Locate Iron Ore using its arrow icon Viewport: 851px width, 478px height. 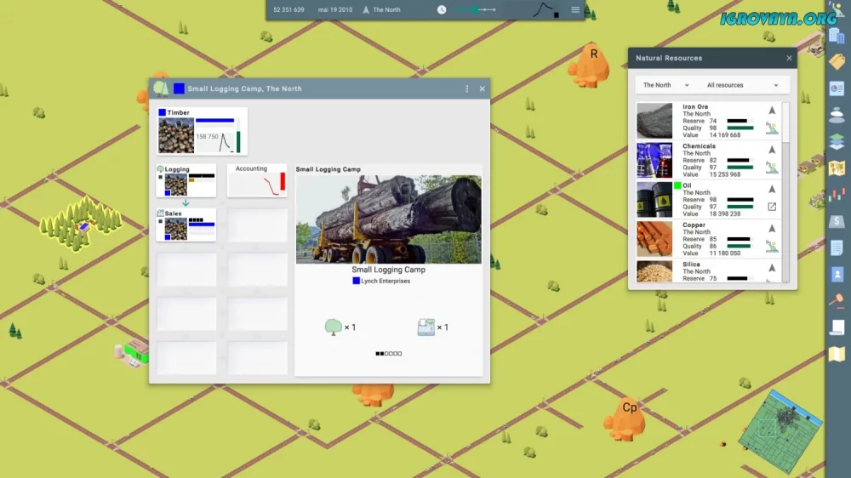point(772,110)
